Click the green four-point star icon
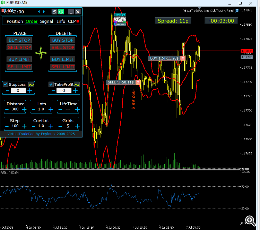 point(41,53)
